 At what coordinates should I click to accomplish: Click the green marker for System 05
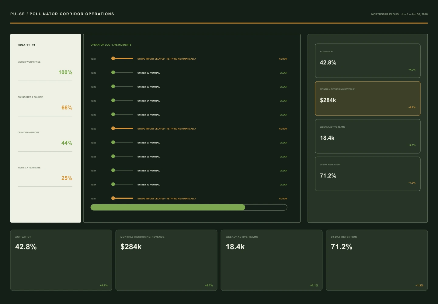point(113,114)
